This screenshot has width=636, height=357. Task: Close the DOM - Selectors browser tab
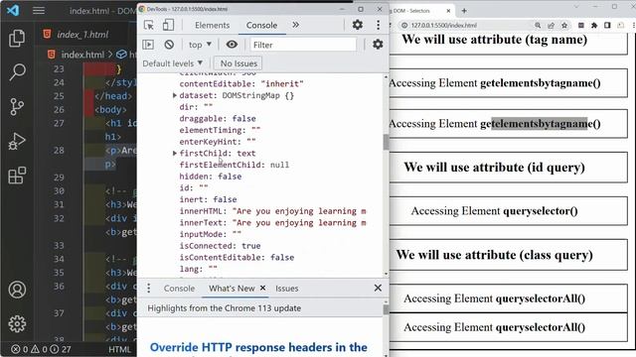(x=448, y=11)
